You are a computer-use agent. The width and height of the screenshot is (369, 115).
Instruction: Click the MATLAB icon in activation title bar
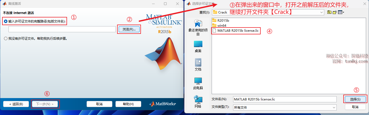4,4
